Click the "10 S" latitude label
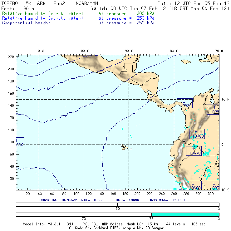Image resolution: width=231 pixels, height=231 pixels. pos(225,190)
